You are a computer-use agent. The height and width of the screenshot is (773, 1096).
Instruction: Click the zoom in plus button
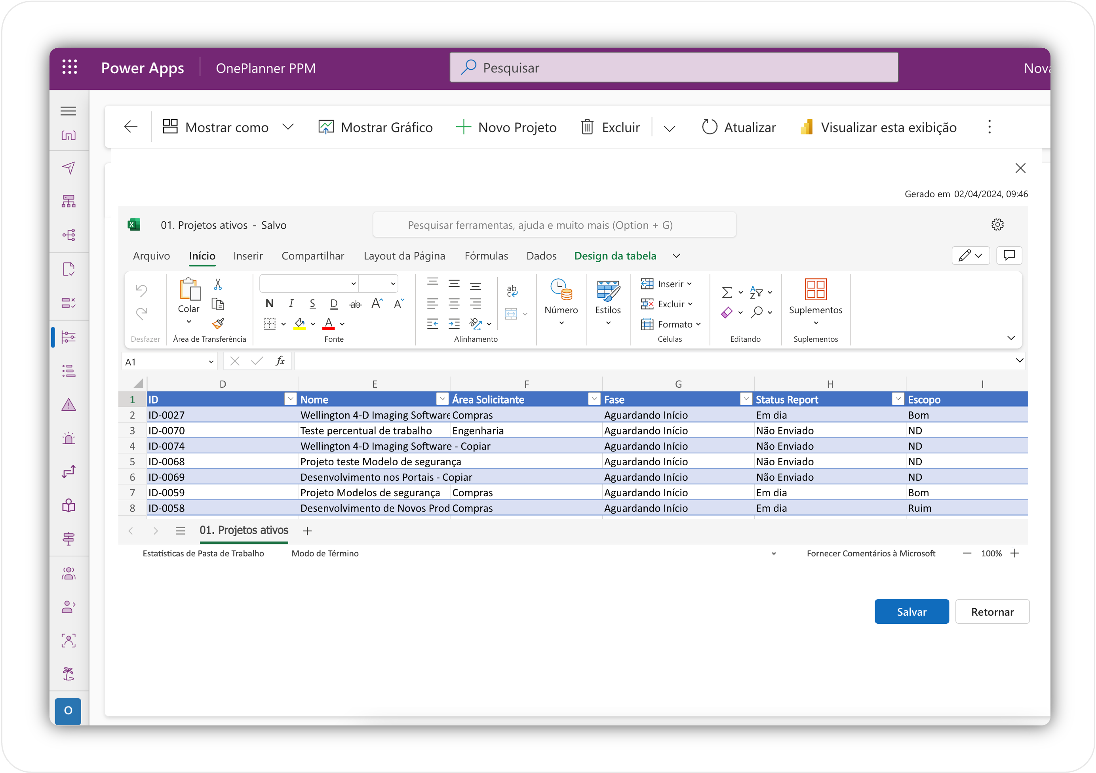click(1014, 553)
